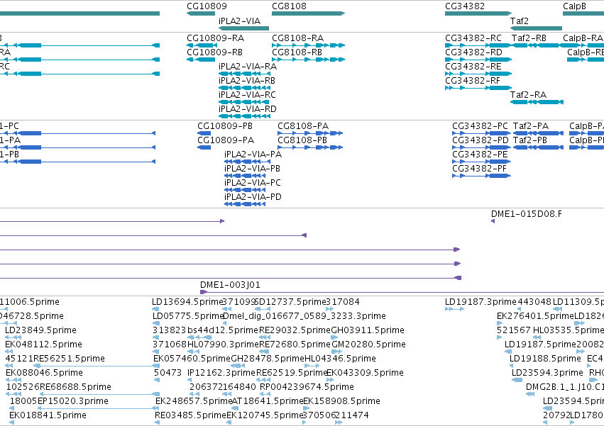Select EST EK088046.5prime
The width and height of the screenshot is (604, 426).
tap(44, 374)
